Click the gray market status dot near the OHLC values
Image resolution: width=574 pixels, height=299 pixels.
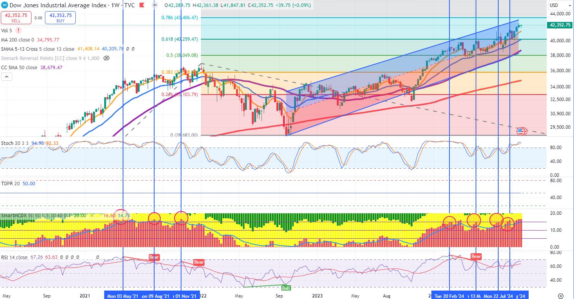click(155, 5)
